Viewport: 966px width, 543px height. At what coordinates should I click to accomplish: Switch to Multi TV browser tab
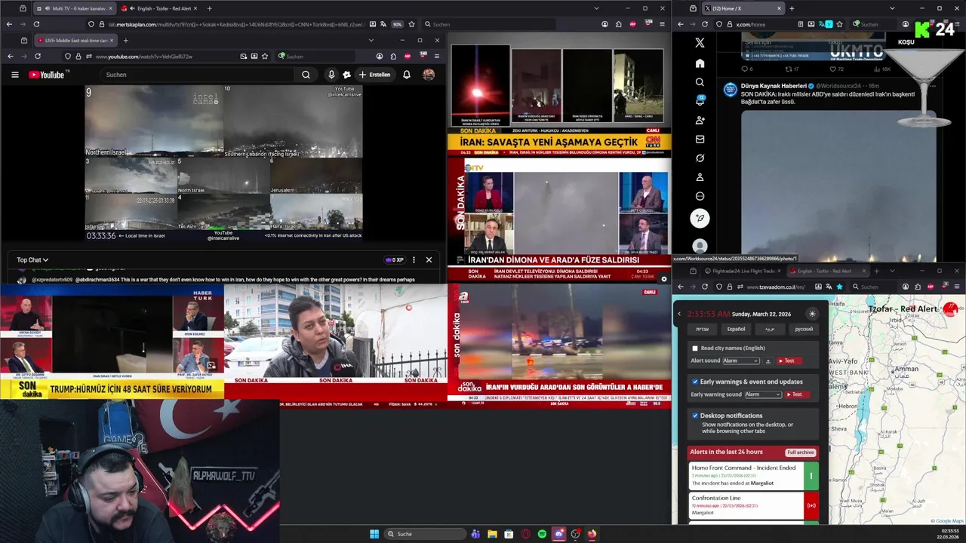click(x=73, y=8)
